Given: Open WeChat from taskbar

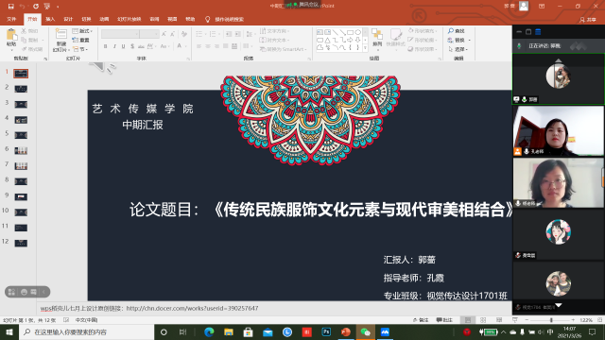Looking at the screenshot, I should (x=365, y=331).
